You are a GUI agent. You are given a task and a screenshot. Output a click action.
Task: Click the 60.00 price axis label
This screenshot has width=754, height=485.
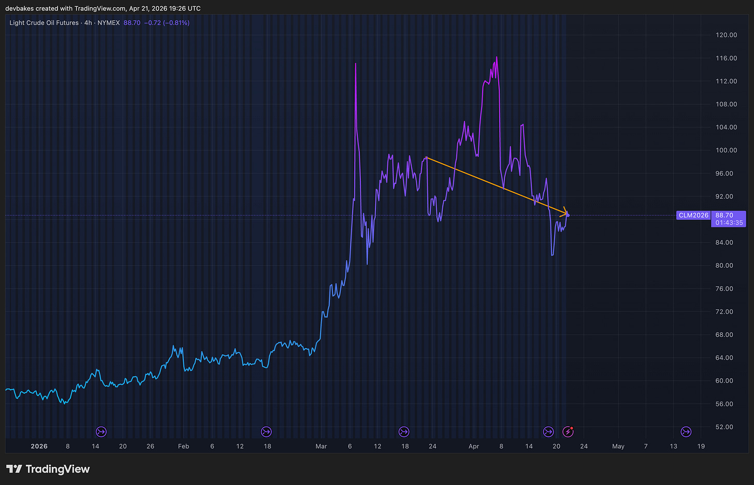click(724, 381)
